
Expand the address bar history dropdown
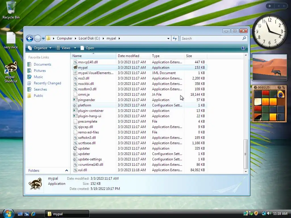point(168,38)
